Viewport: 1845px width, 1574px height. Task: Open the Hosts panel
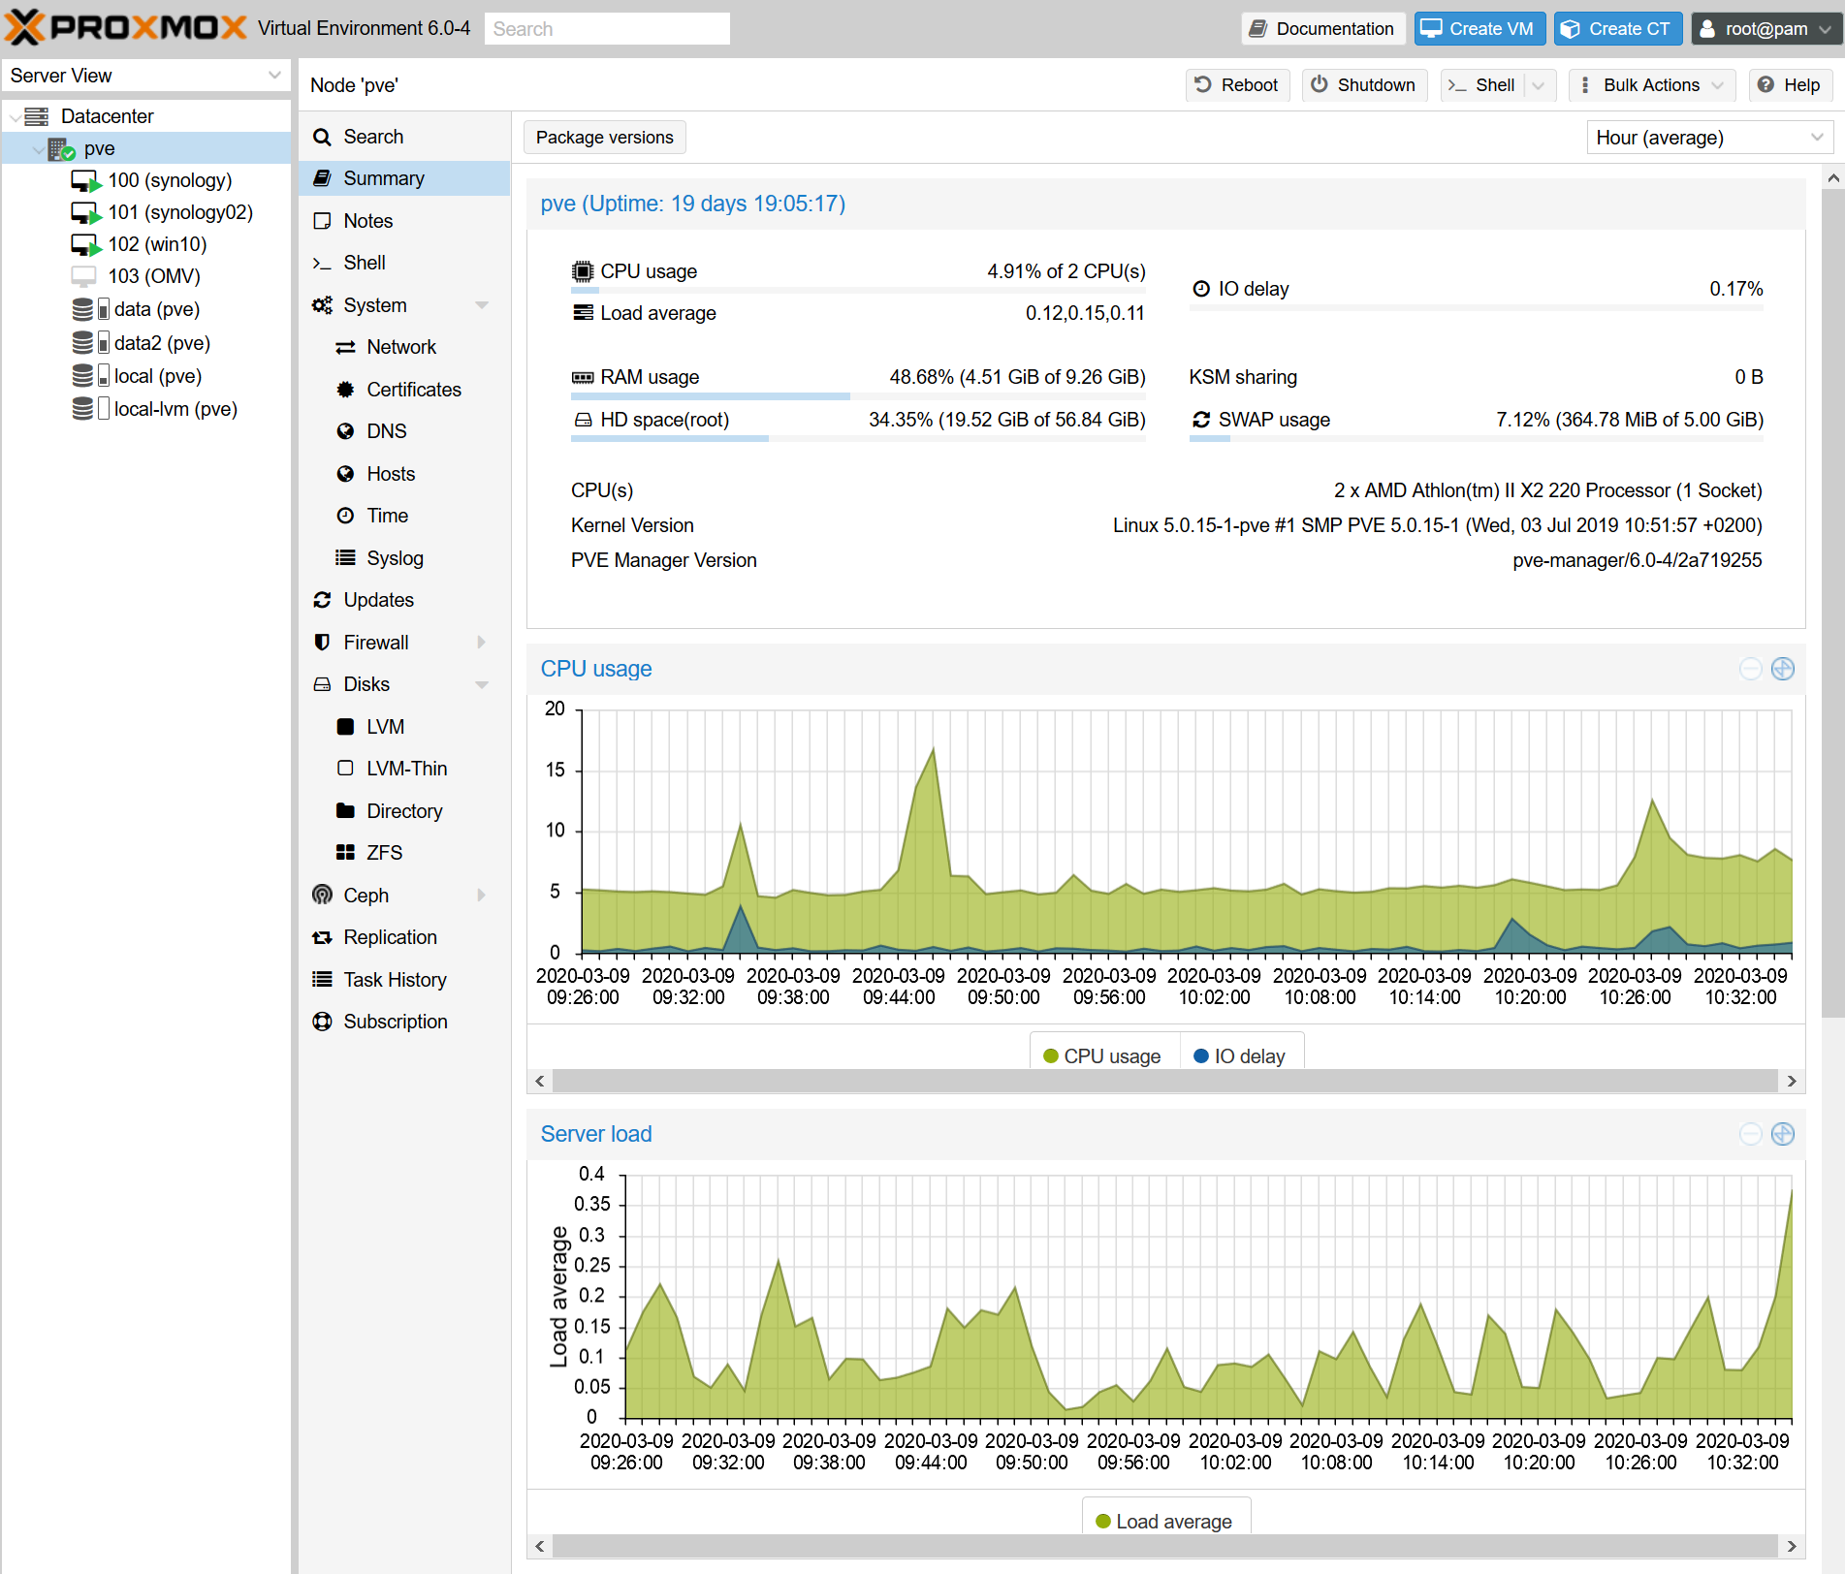(x=404, y=474)
